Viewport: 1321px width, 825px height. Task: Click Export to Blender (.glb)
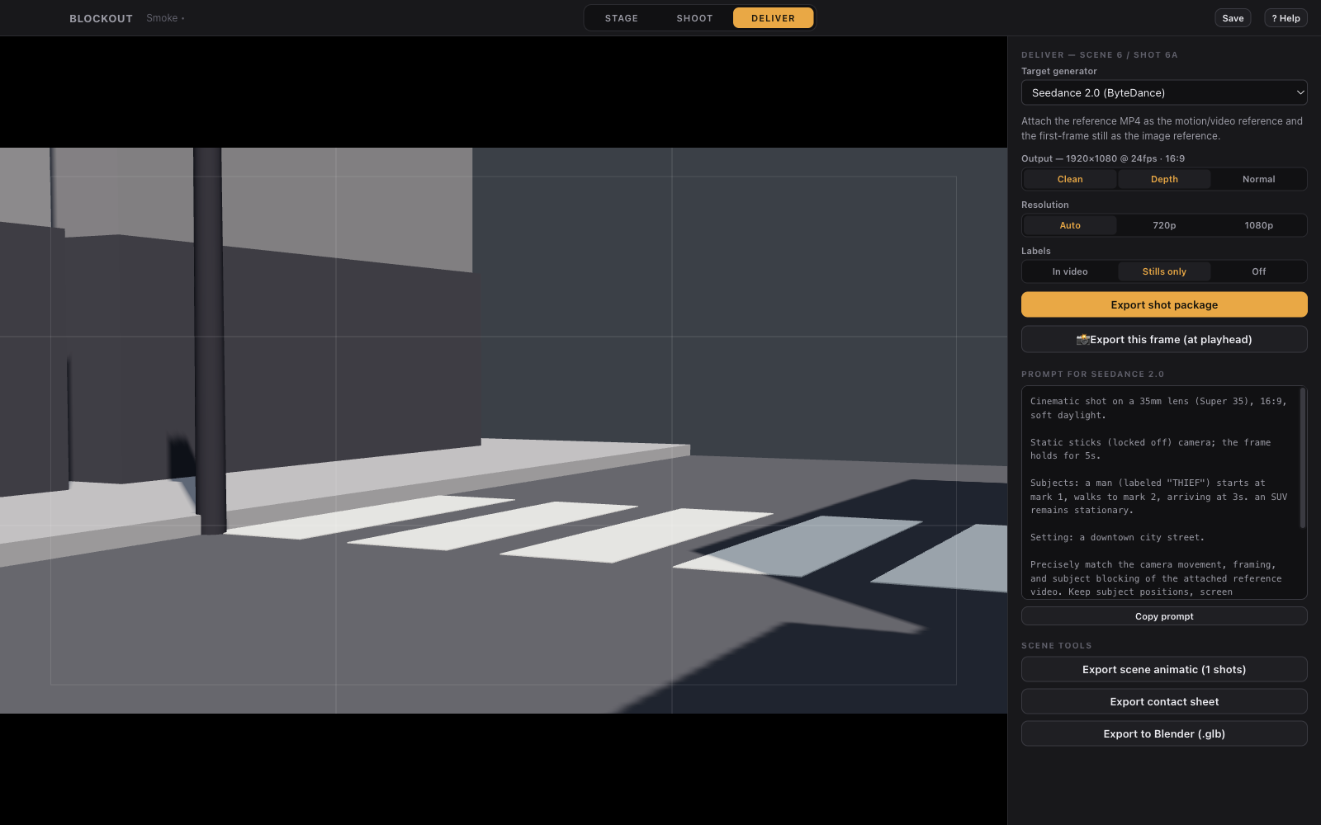click(x=1164, y=733)
